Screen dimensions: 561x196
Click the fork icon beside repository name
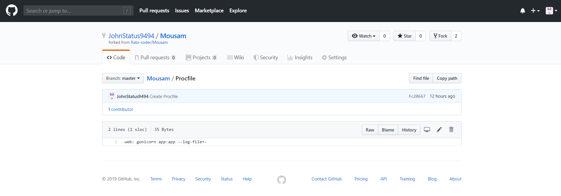104,36
